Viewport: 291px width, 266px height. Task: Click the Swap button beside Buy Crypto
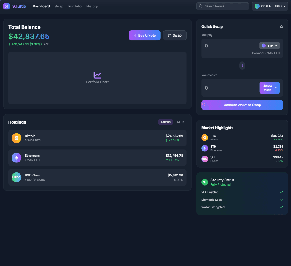tap(175, 35)
